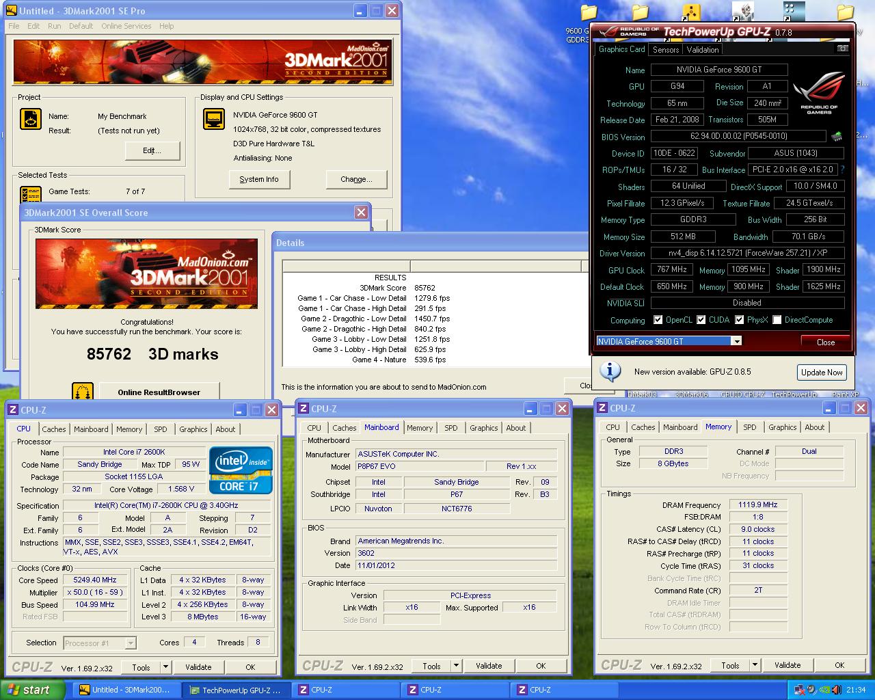Open the rightmost desktop folder icon
The image size is (875, 700).
tap(846, 13)
